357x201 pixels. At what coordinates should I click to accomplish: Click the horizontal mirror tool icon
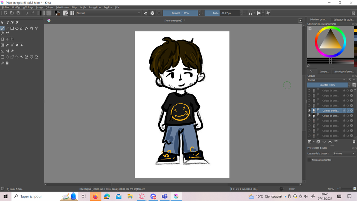250,13
